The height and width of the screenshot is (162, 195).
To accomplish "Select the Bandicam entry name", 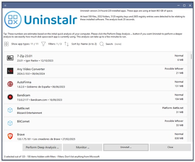I will click(24, 95).
